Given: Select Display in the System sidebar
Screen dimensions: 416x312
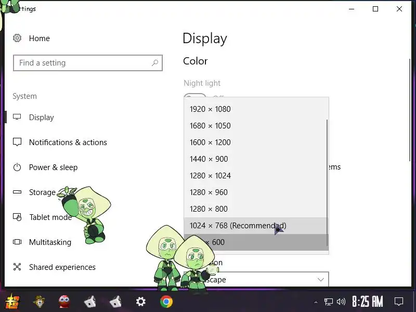Looking at the screenshot, I should [42, 118].
